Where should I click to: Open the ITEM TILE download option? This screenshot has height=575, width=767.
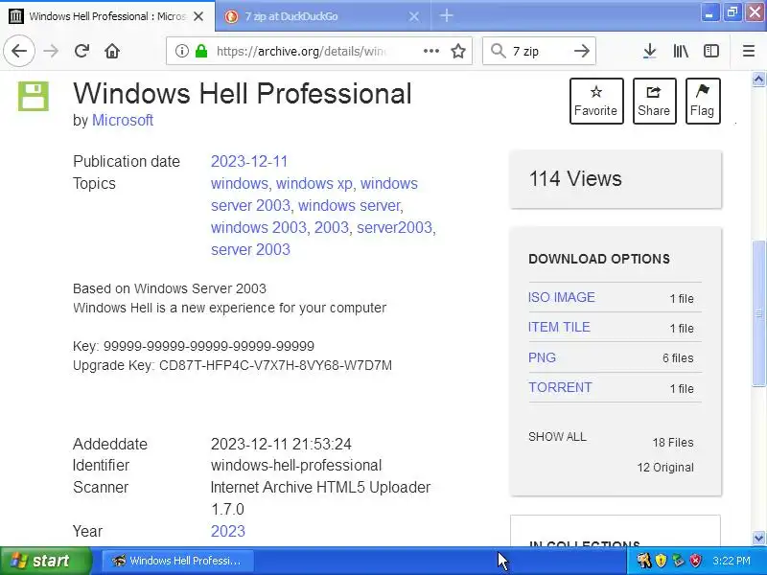(559, 327)
